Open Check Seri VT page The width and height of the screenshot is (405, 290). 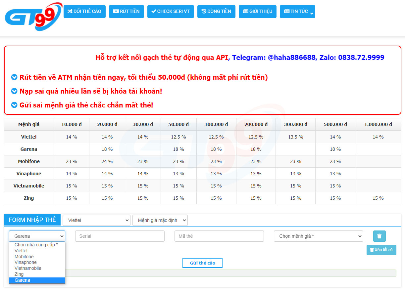[171, 12]
